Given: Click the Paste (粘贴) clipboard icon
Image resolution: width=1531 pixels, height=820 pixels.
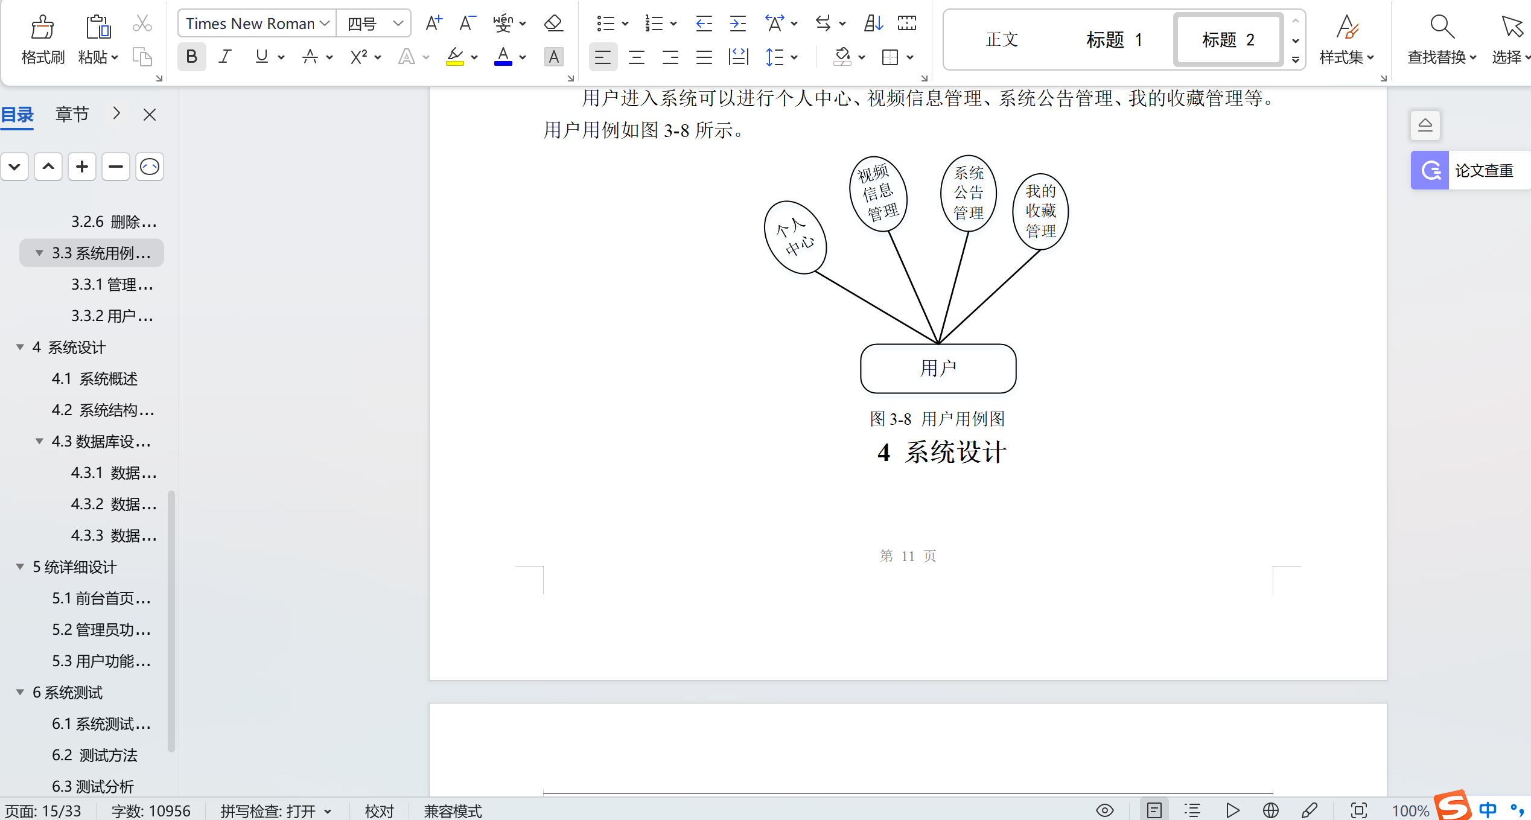Looking at the screenshot, I should [97, 27].
